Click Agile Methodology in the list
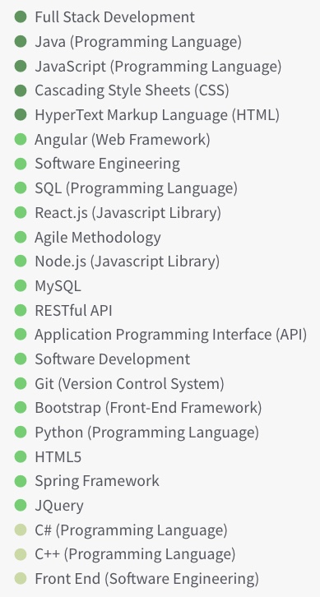The height and width of the screenshot is (597, 320). (x=98, y=237)
